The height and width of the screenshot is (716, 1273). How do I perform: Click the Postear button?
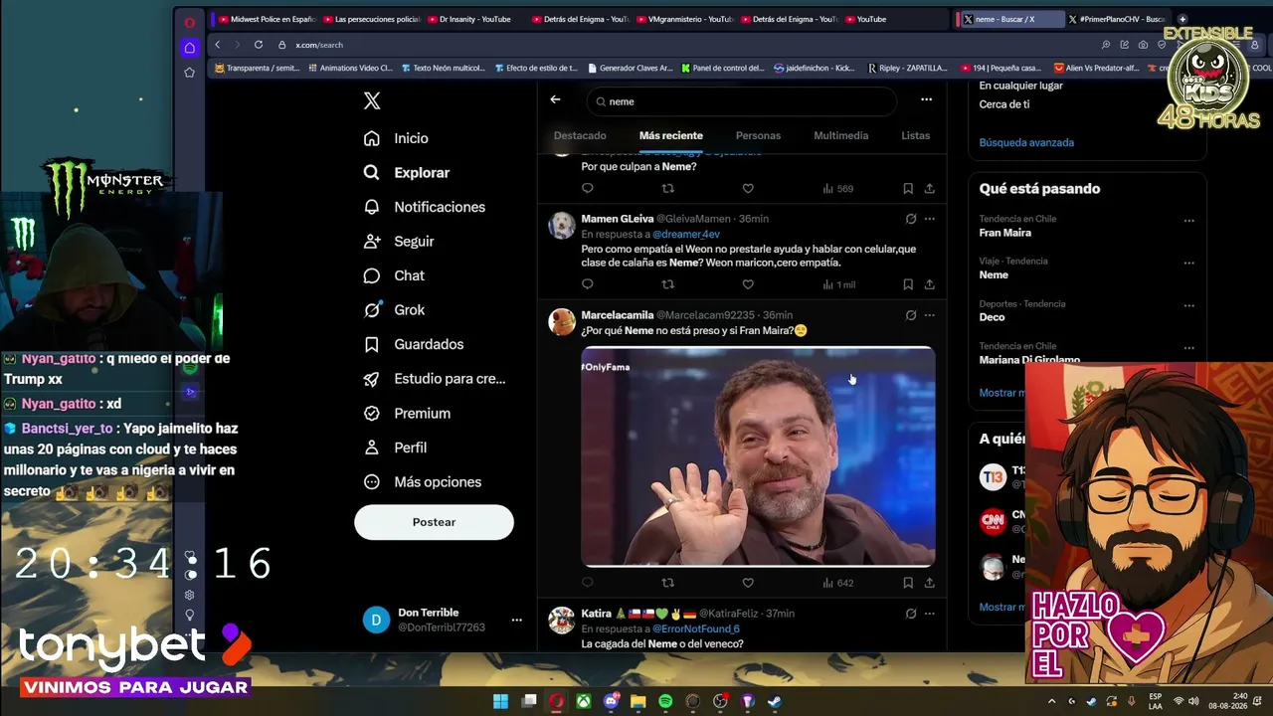[x=434, y=522]
